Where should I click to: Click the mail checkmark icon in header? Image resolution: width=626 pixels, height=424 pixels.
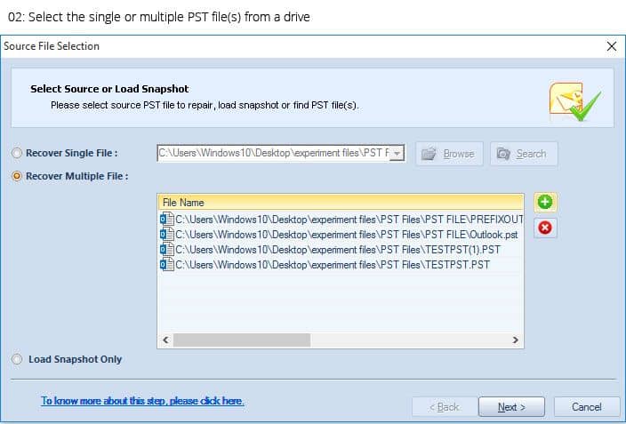tap(574, 102)
